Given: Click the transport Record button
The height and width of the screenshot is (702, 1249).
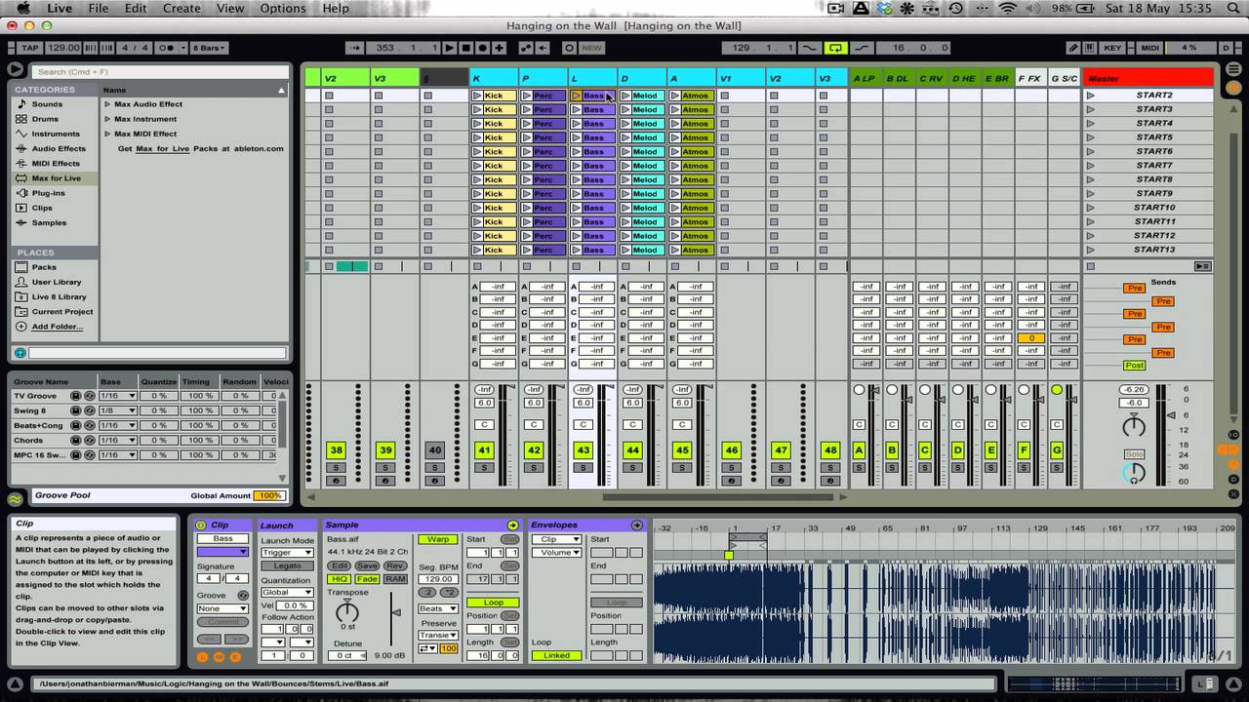Looking at the screenshot, I should coord(483,48).
